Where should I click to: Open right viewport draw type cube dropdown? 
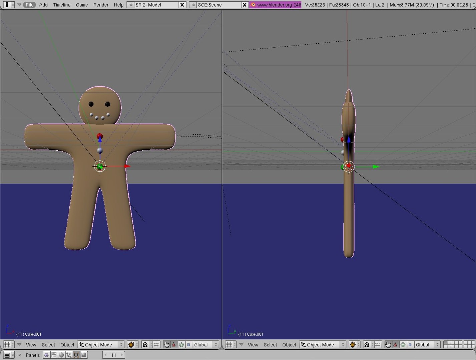[x=355, y=345]
